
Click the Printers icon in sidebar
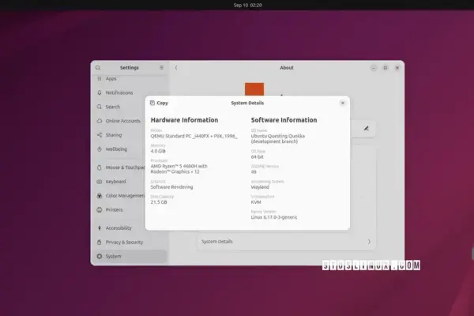[x=100, y=209]
